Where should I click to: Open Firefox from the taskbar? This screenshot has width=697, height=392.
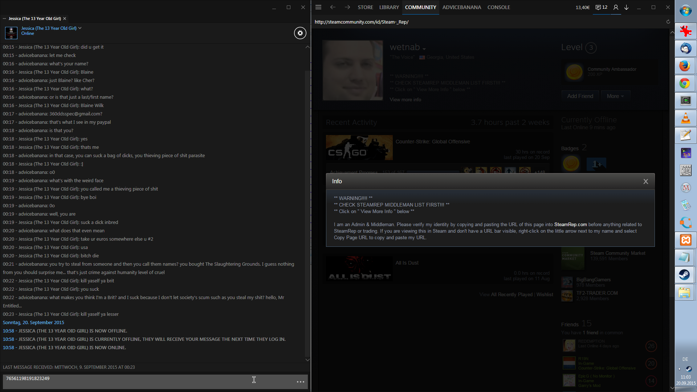(x=685, y=66)
